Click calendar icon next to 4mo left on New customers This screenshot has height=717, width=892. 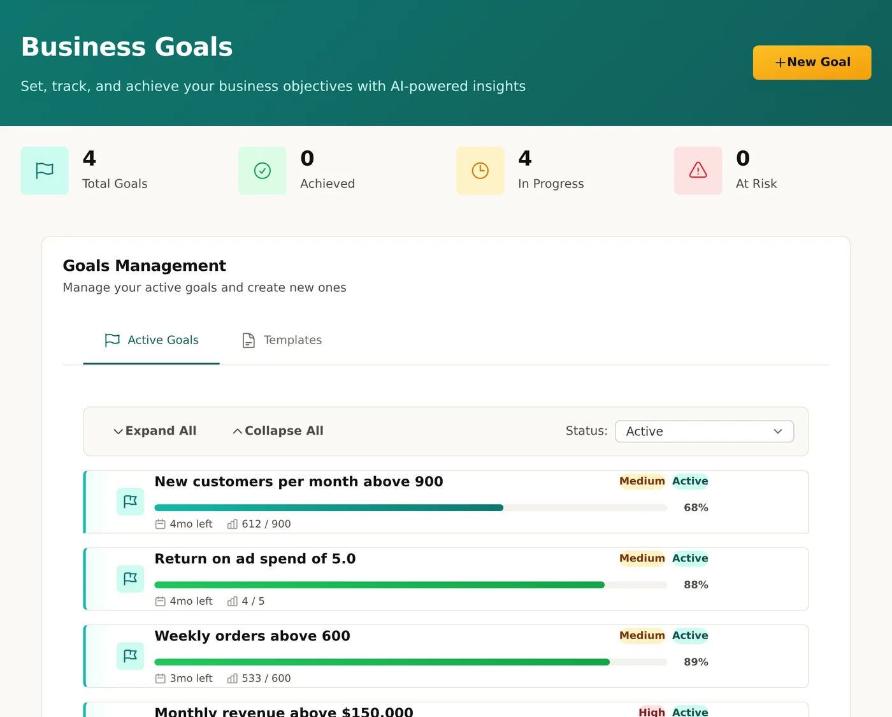coord(161,524)
